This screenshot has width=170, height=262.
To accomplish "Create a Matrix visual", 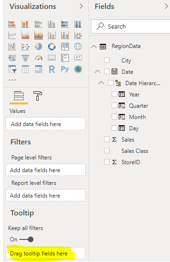I will (x=39, y=69).
